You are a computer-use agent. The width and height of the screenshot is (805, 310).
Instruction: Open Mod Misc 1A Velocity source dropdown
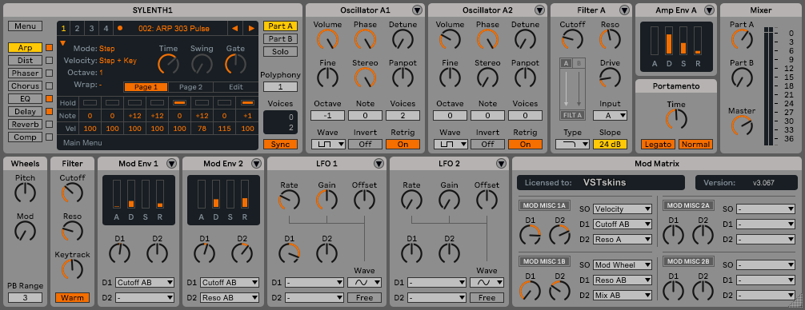pyautogui.click(x=623, y=209)
